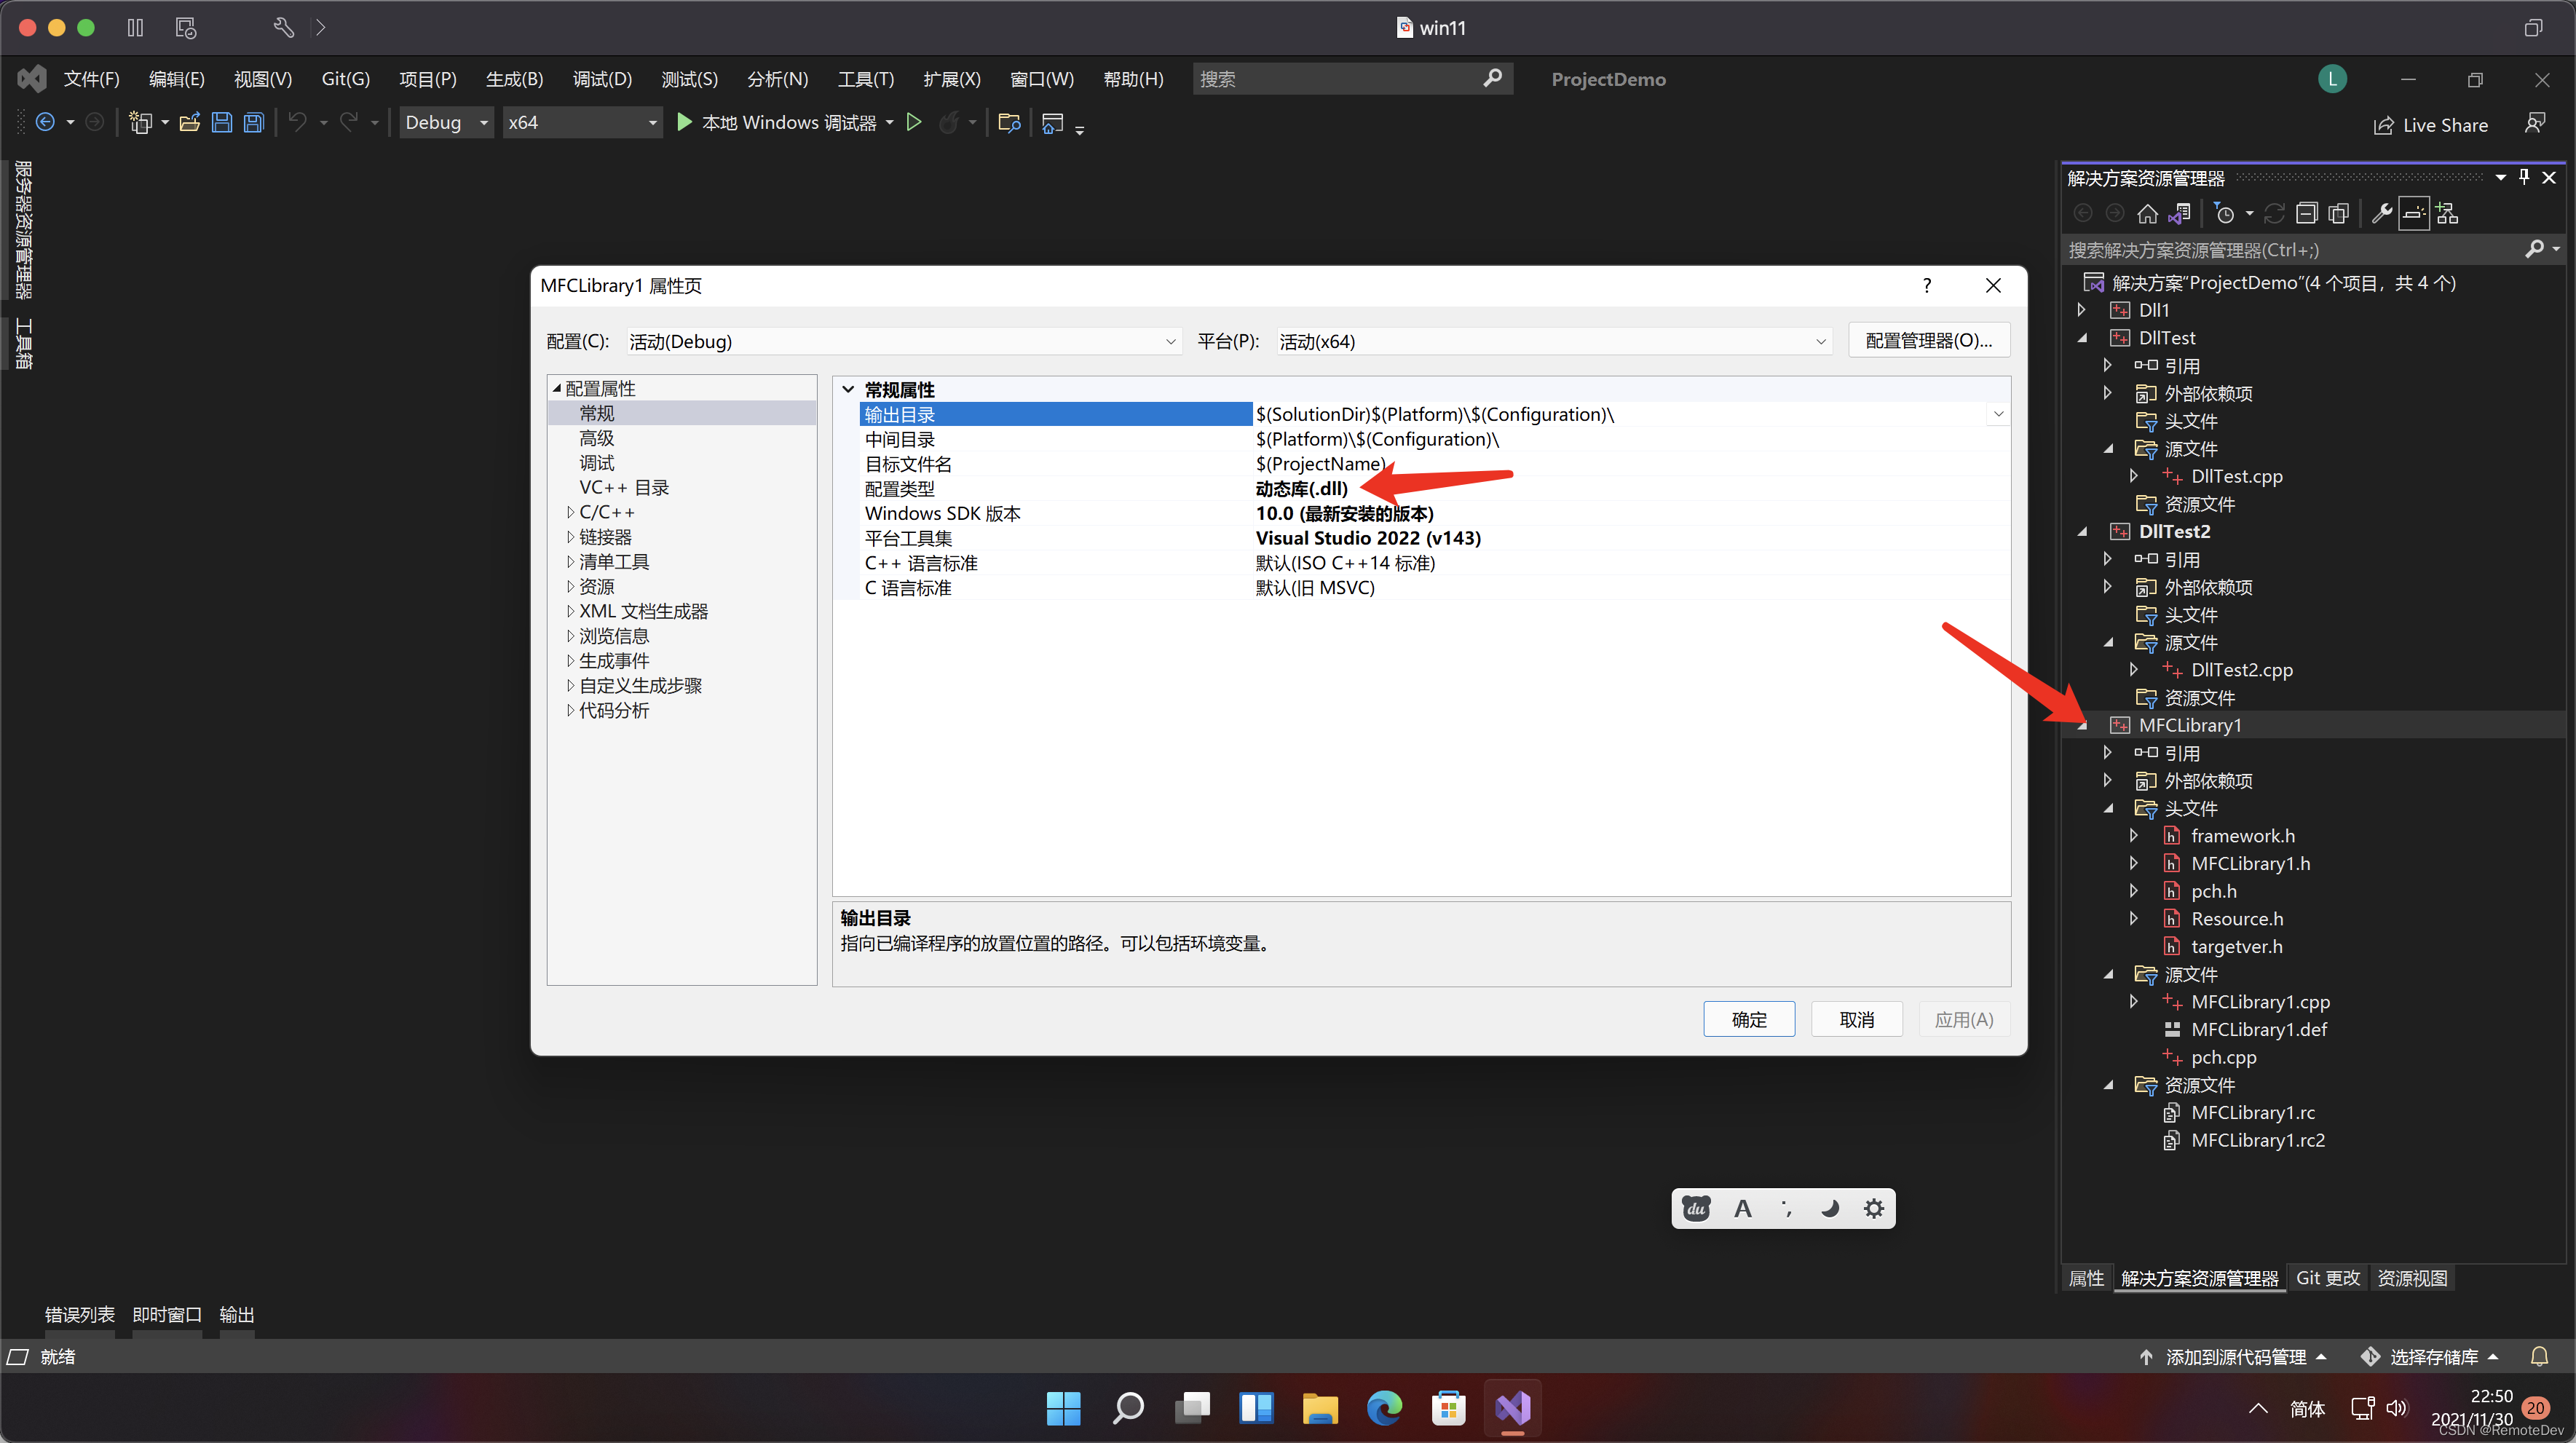Collapse the DllTest2 project node

click(x=2082, y=531)
